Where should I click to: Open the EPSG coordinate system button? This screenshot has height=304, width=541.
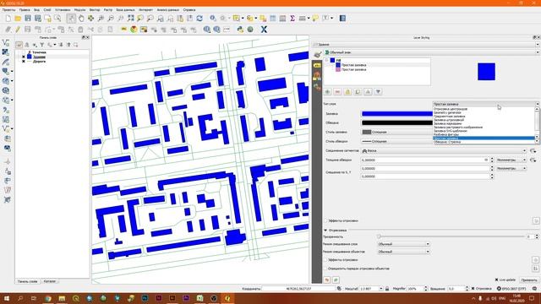pos(511,289)
